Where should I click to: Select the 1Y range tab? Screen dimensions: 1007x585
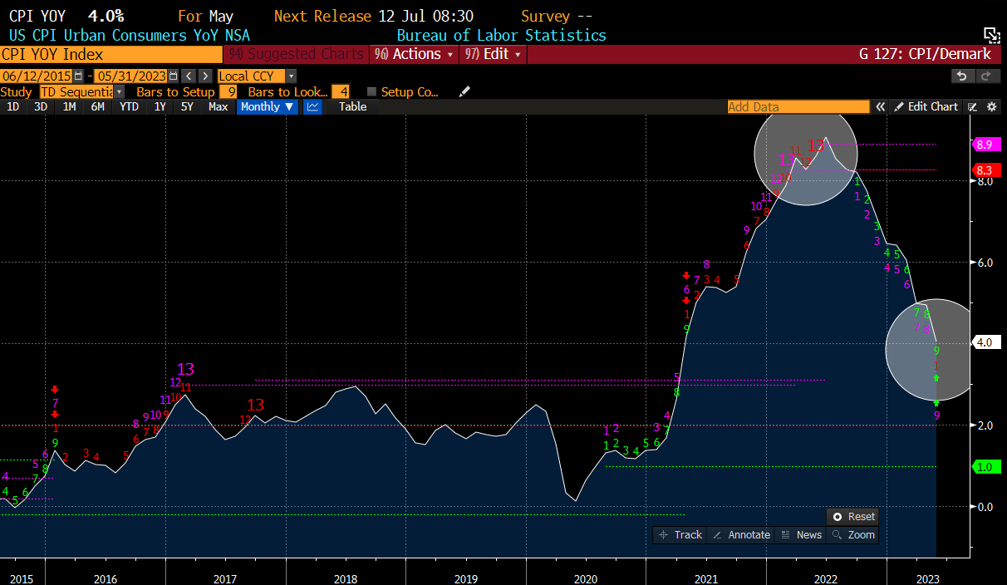(160, 106)
